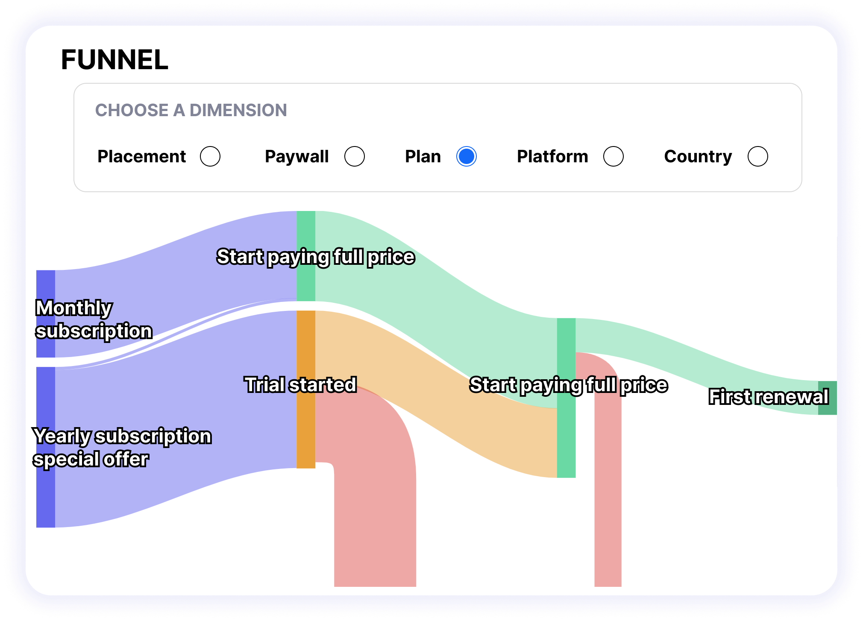Click the orange Trial started node bar
The image size is (863, 621).
coord(306,427)
